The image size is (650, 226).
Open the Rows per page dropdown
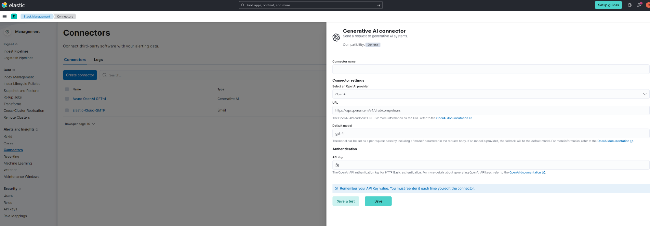[80, 124]
